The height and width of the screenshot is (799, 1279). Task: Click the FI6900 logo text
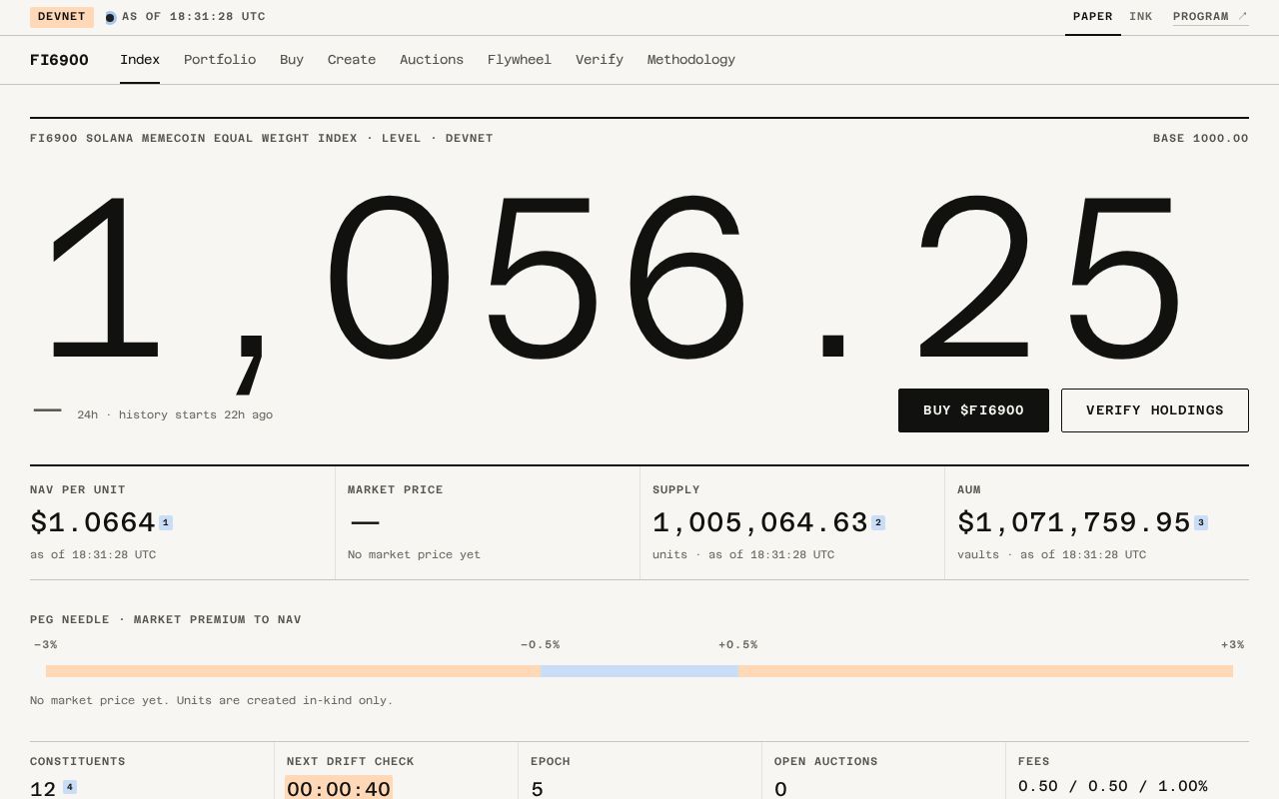pyautogui.click(x=59, y=60)
